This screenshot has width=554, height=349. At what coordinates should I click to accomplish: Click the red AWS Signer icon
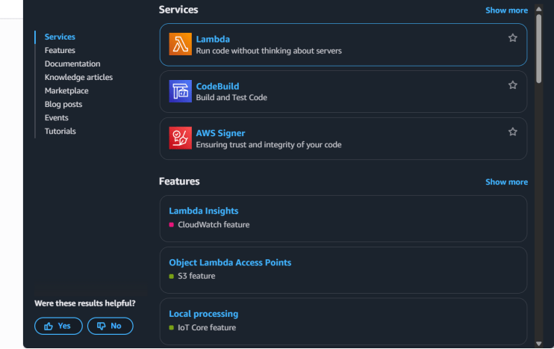click(x=180, y=138)
